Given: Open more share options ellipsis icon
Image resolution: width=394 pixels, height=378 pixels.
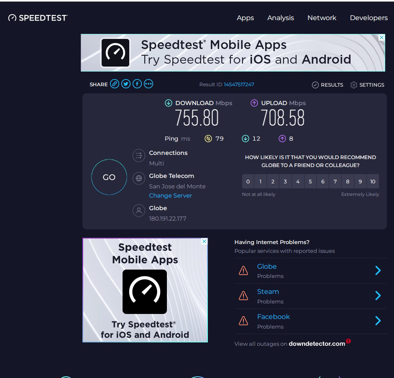Looking at the screenshot, I should tap(148, 84).
